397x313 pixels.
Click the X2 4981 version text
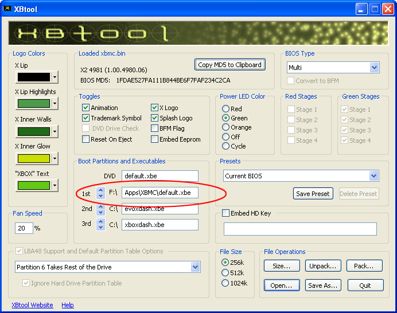point(114,70)
